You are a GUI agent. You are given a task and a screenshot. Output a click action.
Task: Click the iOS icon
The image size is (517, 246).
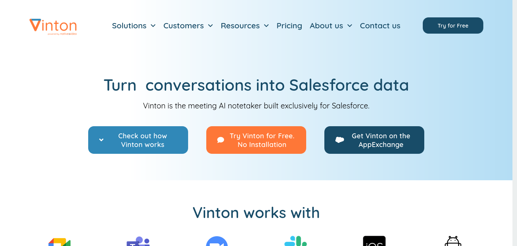[374, 241]
